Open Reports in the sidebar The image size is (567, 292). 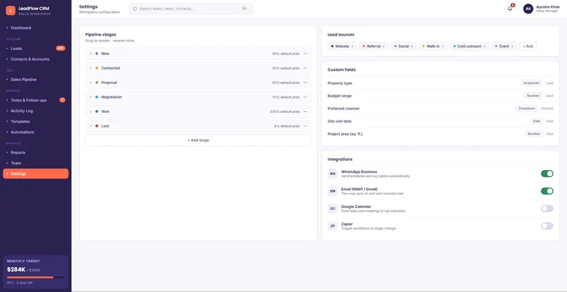tap(35, 153)
